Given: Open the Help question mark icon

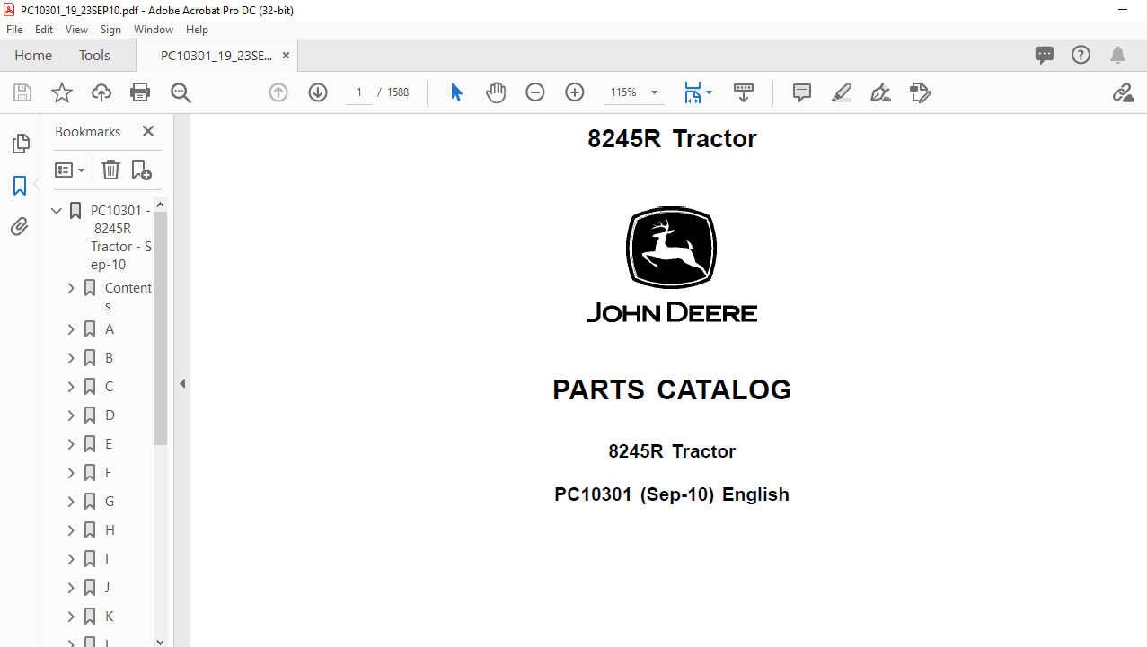Looking at the screenshot, I should point(1081,55).
